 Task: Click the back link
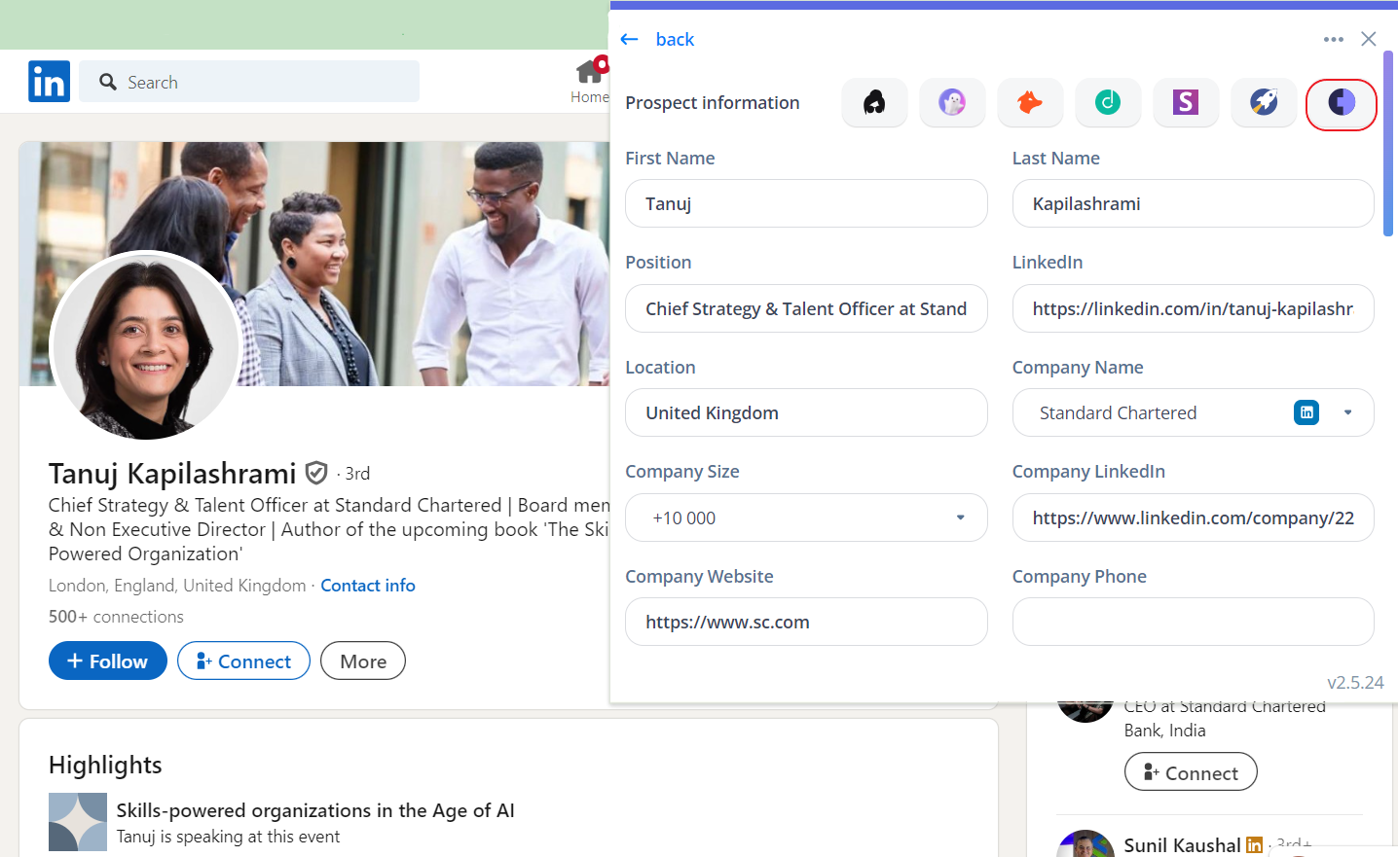(x=675, y=39)
